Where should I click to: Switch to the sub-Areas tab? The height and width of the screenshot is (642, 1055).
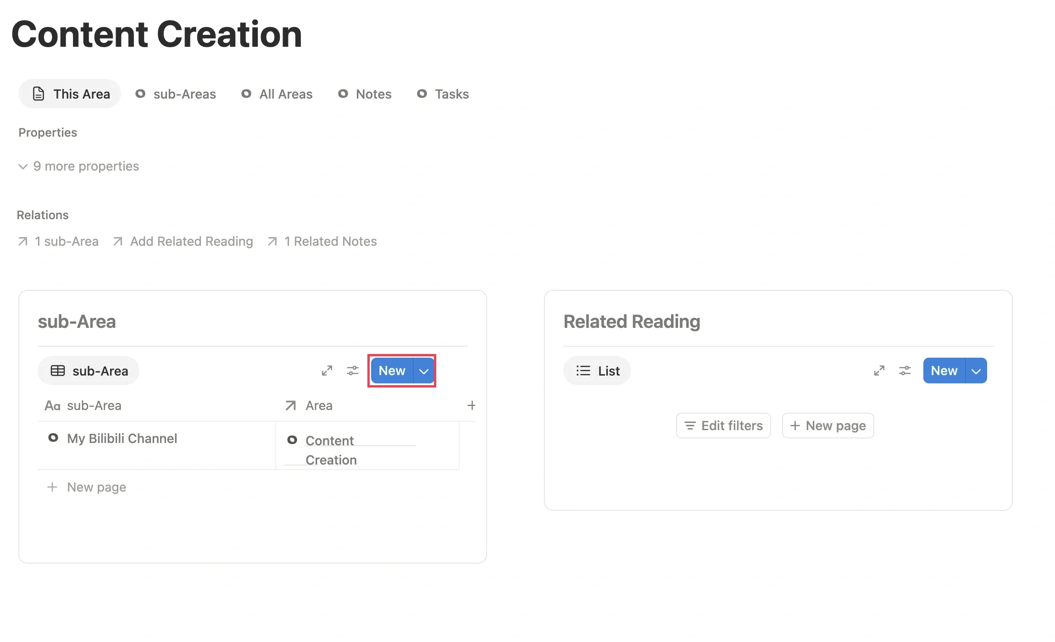(x=176, y=94)
